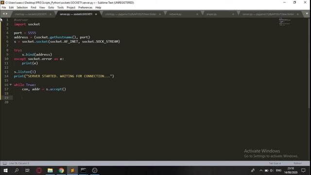Open the File menu
Image resolution: width=311 pixels, height=175 pixels.
pos(4,8)
